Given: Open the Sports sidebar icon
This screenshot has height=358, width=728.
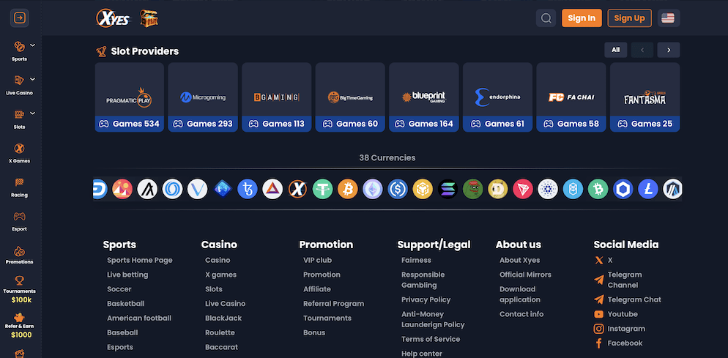Looking at the screenshot, I should [19, 46].
